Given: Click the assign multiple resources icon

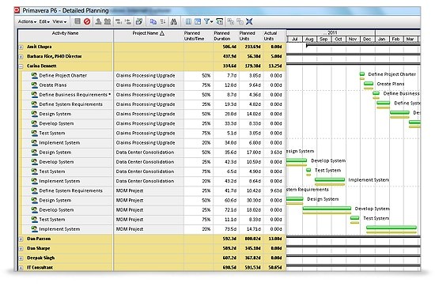Looking at the screenshot, I should (108, 21).
